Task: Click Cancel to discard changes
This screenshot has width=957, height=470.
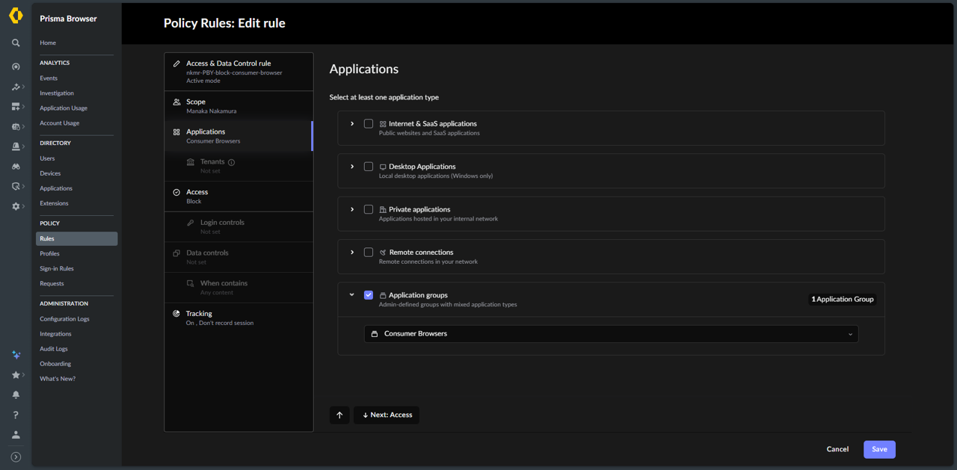Action: click(837, 449)
